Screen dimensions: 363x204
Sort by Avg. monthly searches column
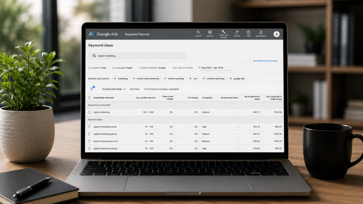coord(145,98)
